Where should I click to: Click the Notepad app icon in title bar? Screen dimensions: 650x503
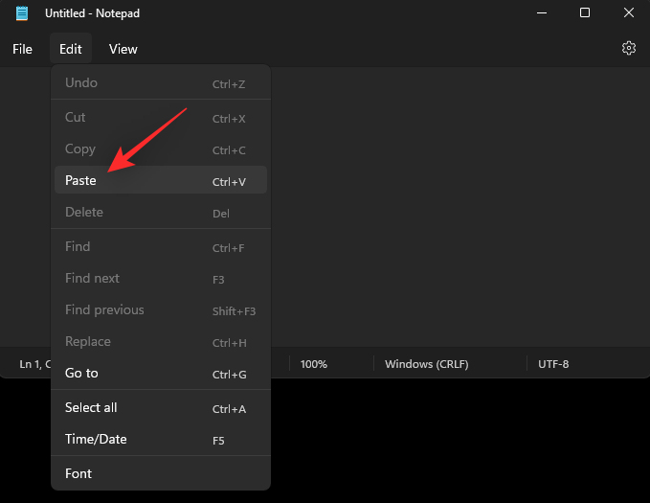(x=23, y=13)
